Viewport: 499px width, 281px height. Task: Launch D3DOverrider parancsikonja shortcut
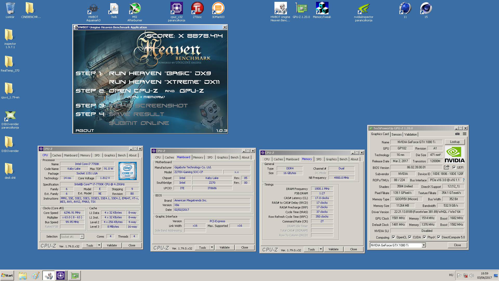10,120
